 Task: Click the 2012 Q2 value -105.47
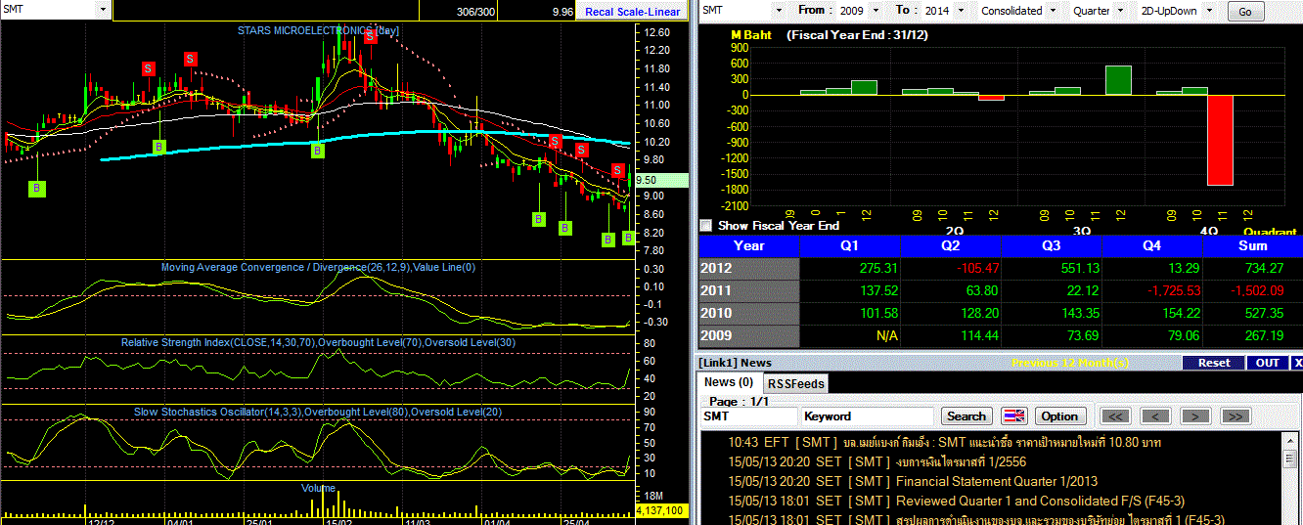pyautogui.click(x=980, y=268)
